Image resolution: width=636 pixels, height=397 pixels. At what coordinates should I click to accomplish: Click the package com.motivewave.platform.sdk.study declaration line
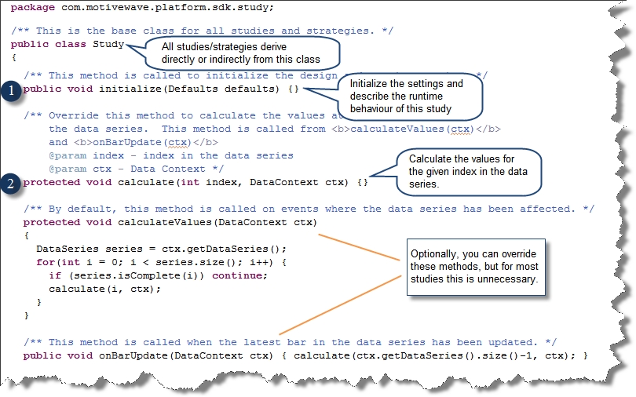pyautogui.click(x=142, y=7)
